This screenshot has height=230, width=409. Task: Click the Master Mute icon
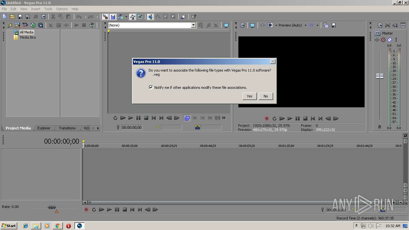pos(390,40)
